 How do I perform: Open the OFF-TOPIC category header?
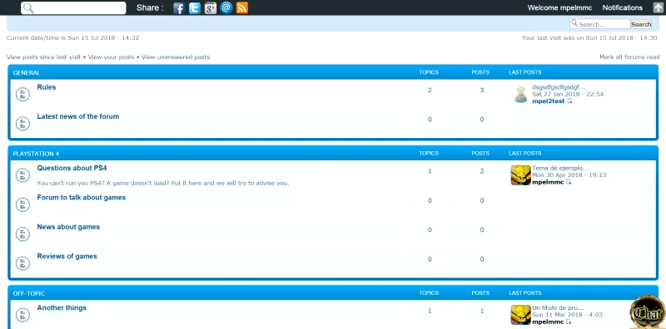(x=29, y=293)
